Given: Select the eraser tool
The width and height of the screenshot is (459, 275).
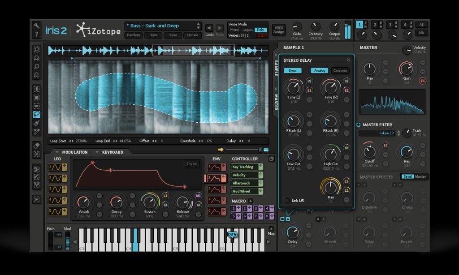Looking at the screenshot, I should point(37,146).
